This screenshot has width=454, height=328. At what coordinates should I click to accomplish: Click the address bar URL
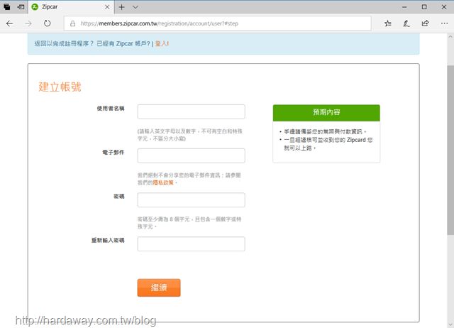tap(160, 23)
